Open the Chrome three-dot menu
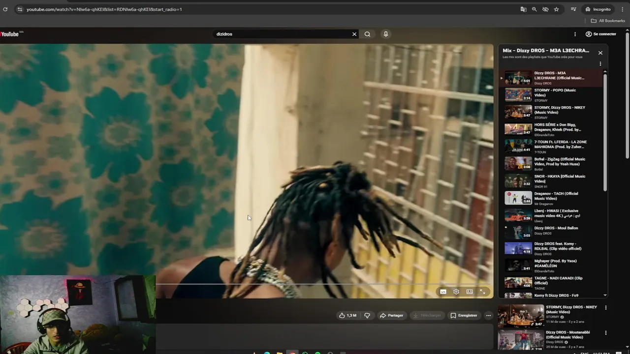630x354 pixels. coord(622,9)
